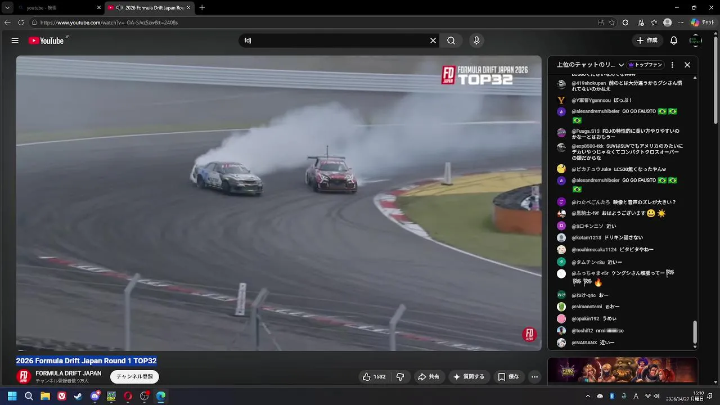Open more actions ellipsis below video
The image size is (720, 405).
[x=534, y=377]
